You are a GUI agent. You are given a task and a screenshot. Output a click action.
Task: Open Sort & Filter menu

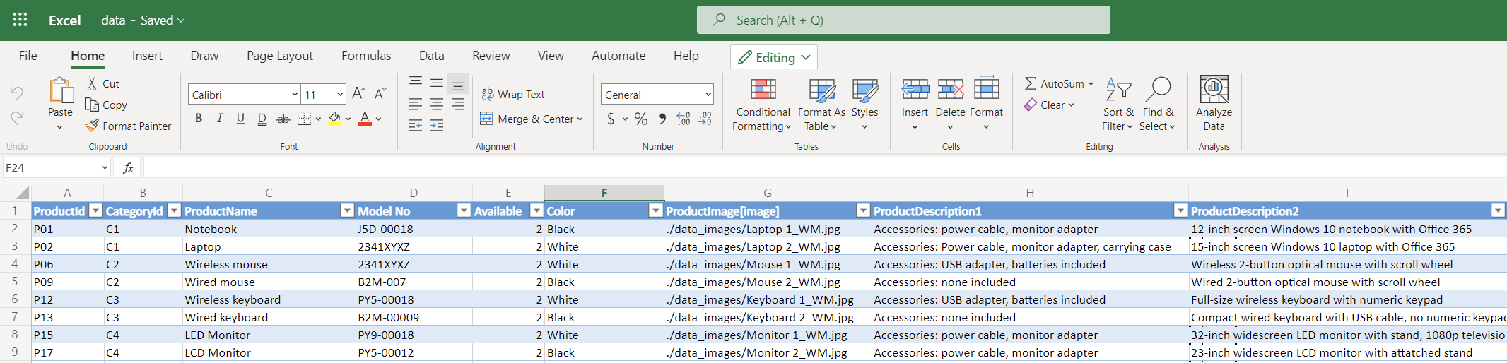1118,105
